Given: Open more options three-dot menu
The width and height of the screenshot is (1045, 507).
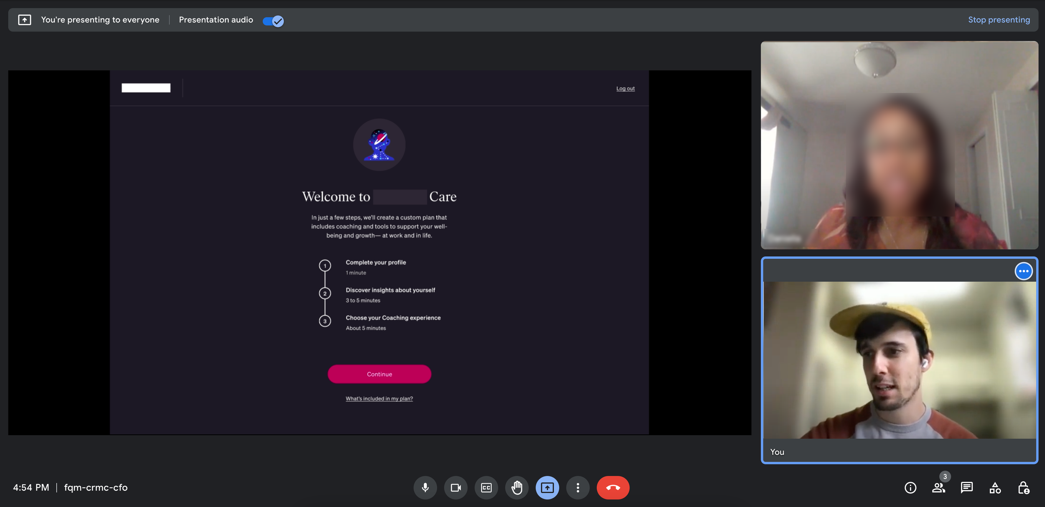Looking at the screenshot, I should pos(578,487).
